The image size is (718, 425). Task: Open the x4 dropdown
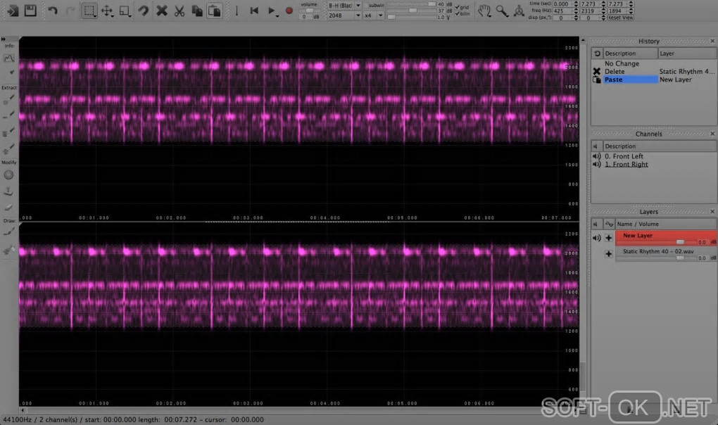click(x=374, y=15)
